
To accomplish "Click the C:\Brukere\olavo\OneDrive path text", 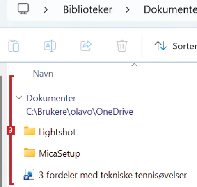I will click(80, 112).
